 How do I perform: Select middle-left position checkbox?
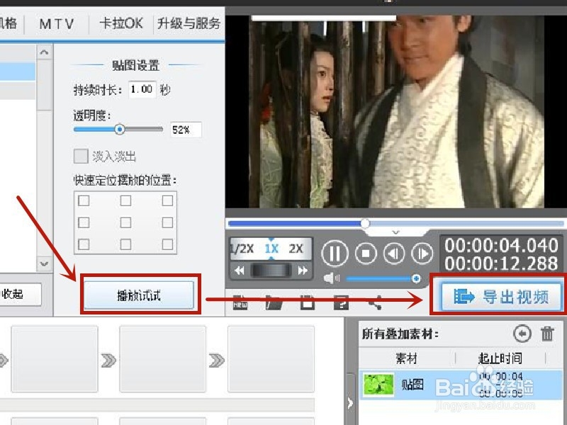(84, 222)
